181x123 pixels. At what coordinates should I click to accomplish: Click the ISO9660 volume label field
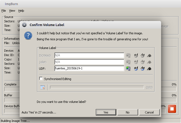pos(89,56)
